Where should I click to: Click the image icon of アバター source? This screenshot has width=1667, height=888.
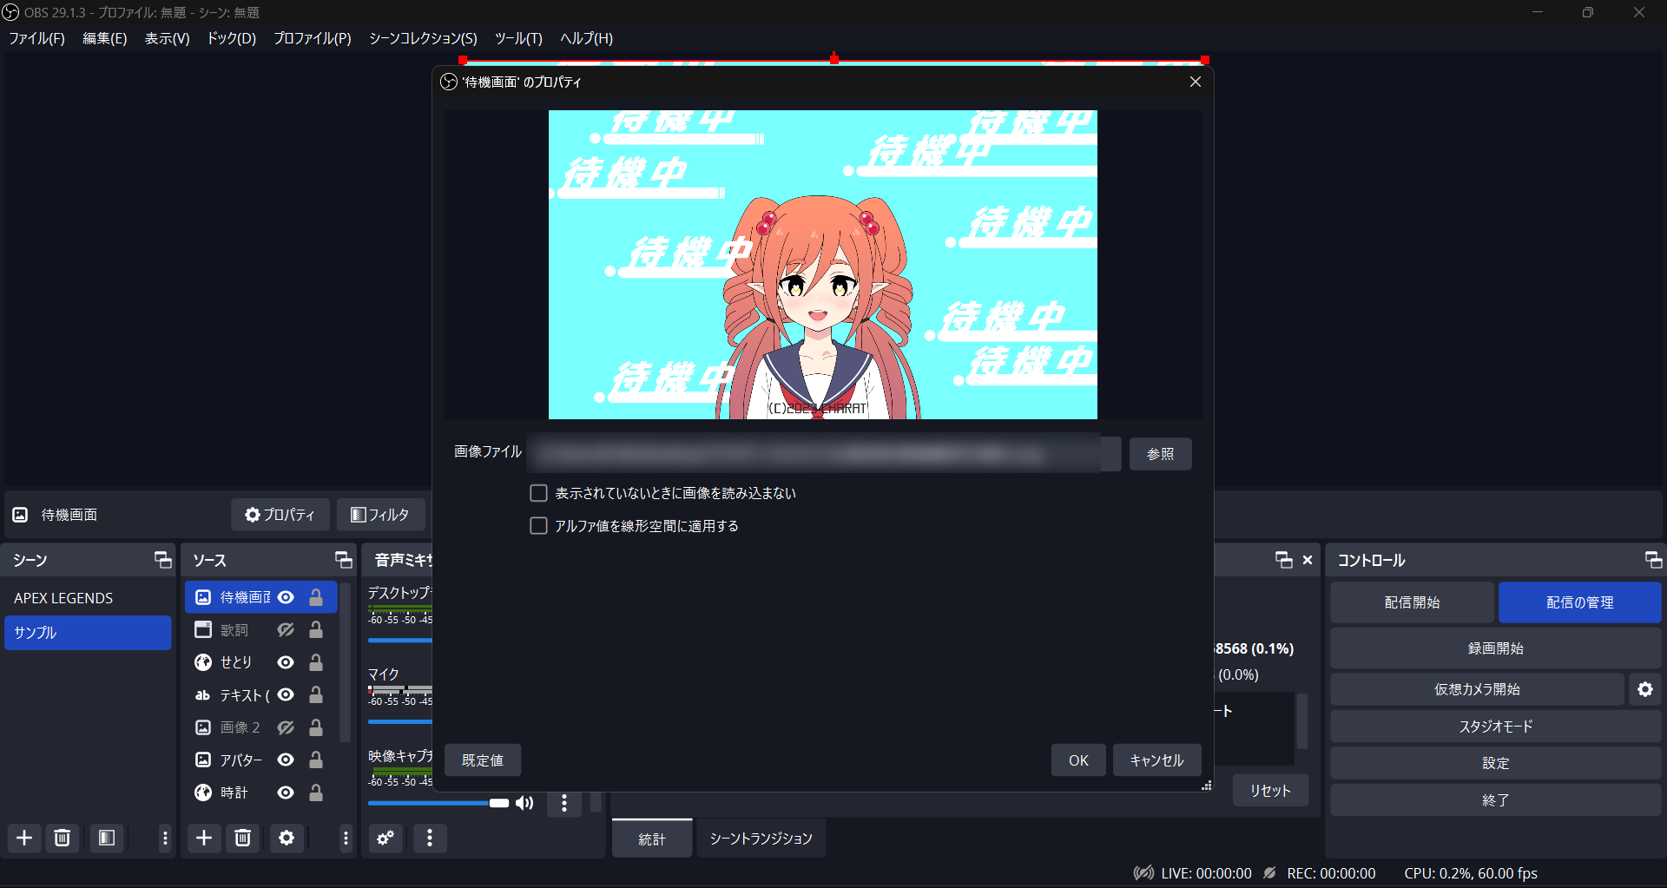point(203,760)
